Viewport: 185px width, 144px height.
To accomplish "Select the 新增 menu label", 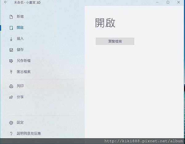I will [x=20, y=16].
